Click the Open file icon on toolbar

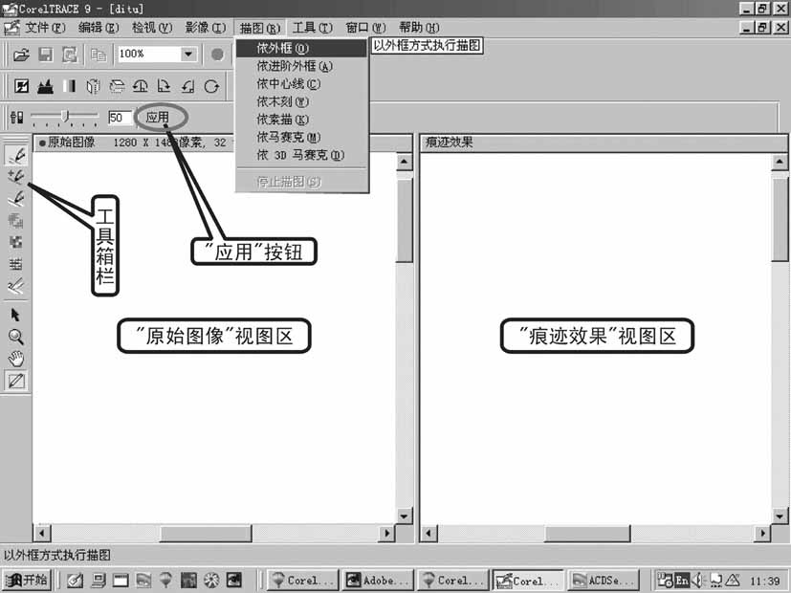pos(21,54)
